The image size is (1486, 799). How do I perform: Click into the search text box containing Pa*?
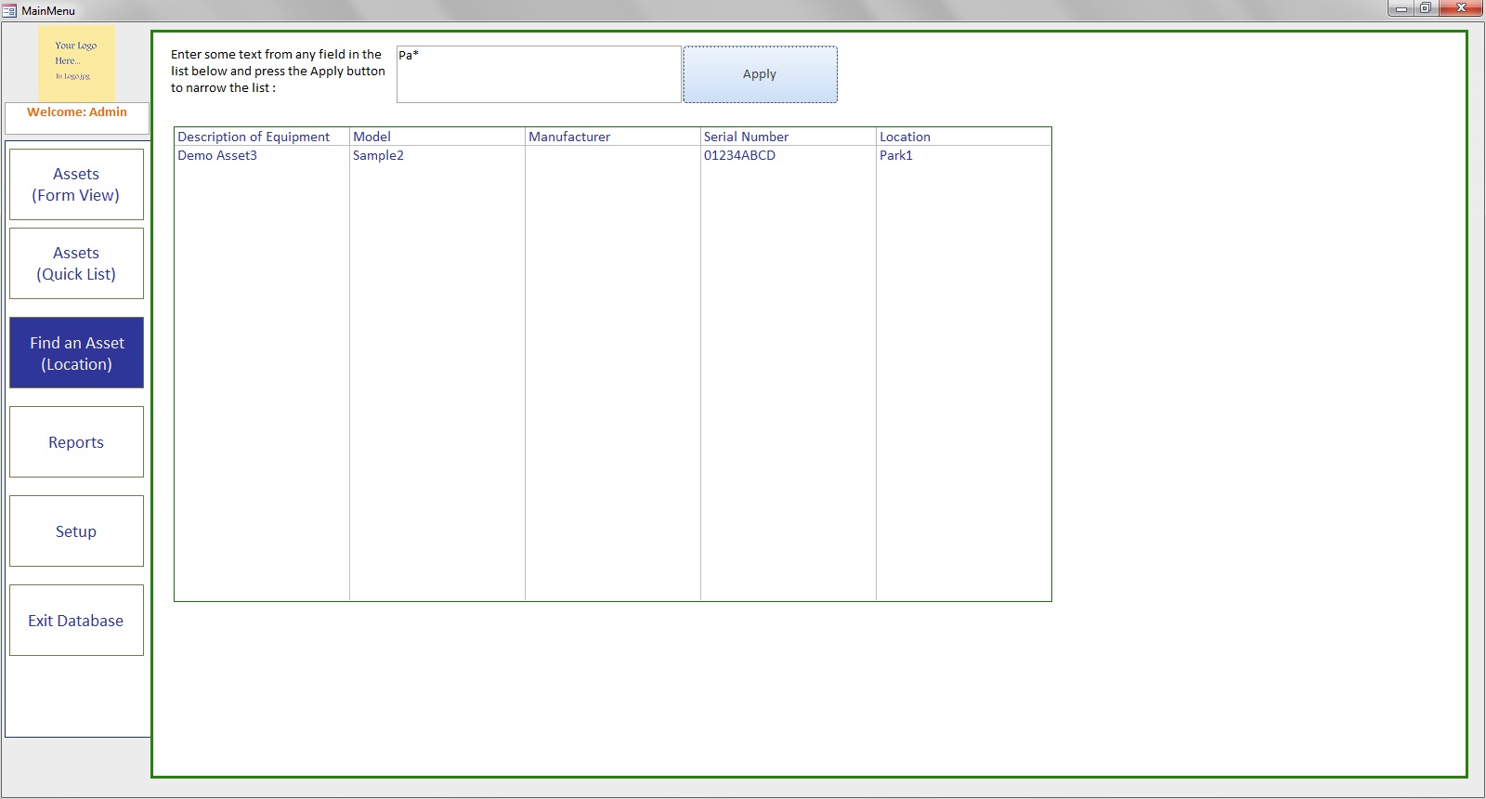coord(539,74)
